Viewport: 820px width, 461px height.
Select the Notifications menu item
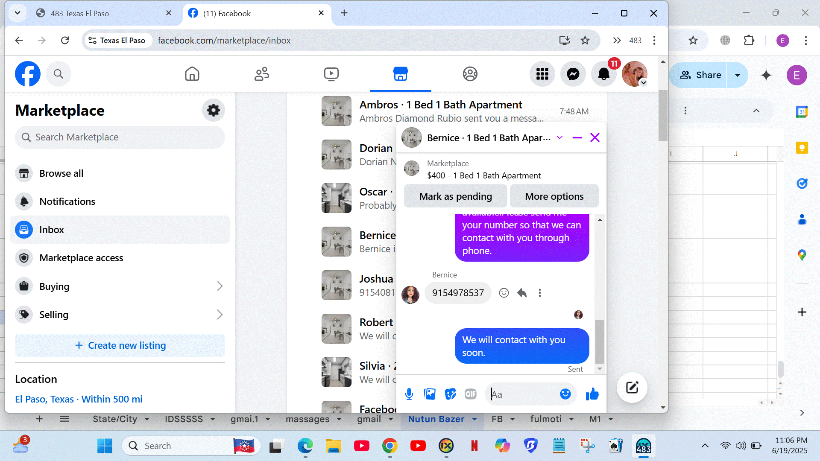pos(67,201)
